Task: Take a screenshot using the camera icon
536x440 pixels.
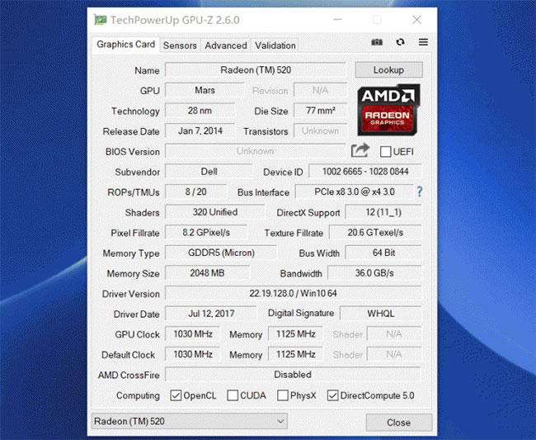Action: pos(377,42)
